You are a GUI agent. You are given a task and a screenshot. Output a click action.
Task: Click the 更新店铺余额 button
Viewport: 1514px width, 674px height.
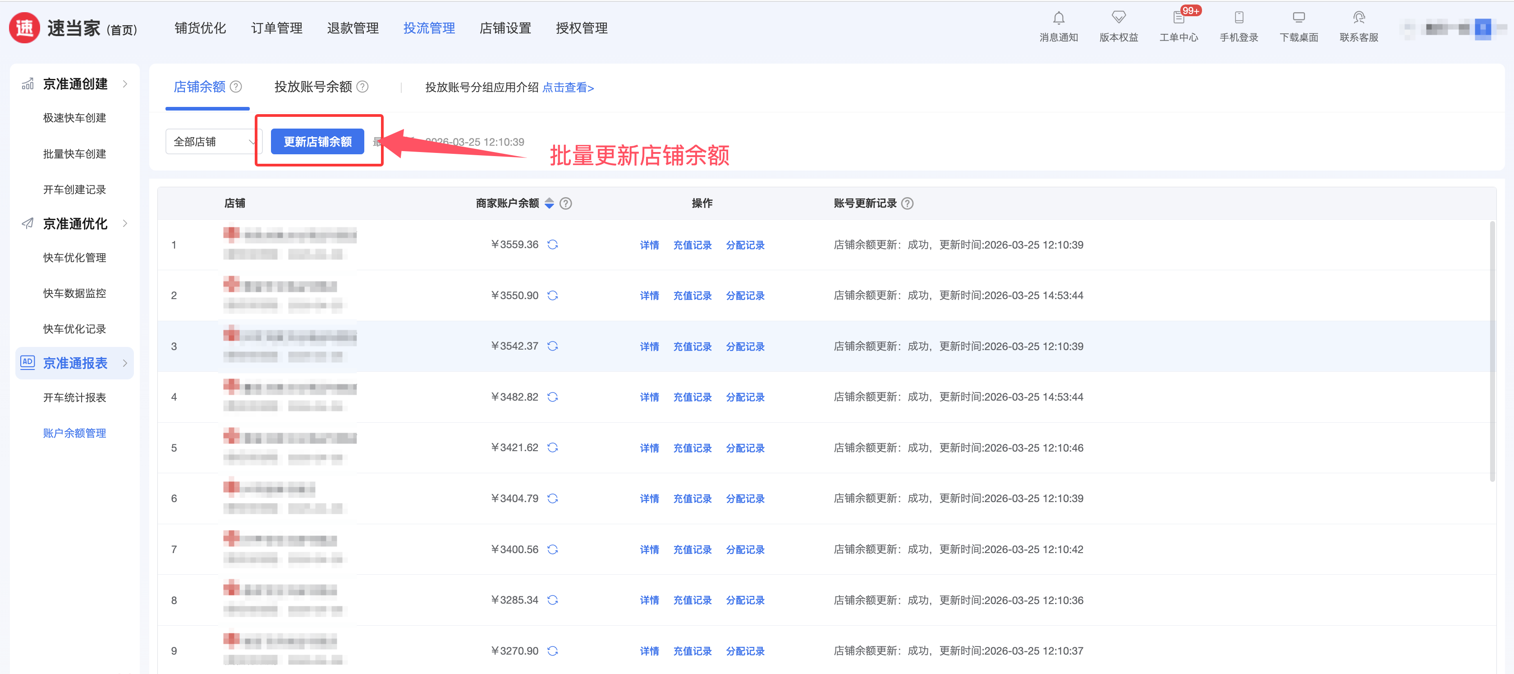(317, 142)
